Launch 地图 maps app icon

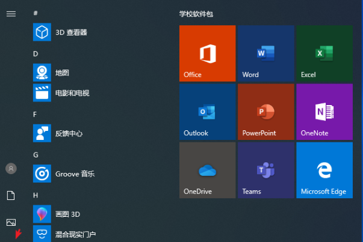tap(42, 73)
